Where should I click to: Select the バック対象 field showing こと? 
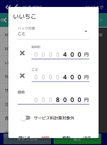click(53, 33)
